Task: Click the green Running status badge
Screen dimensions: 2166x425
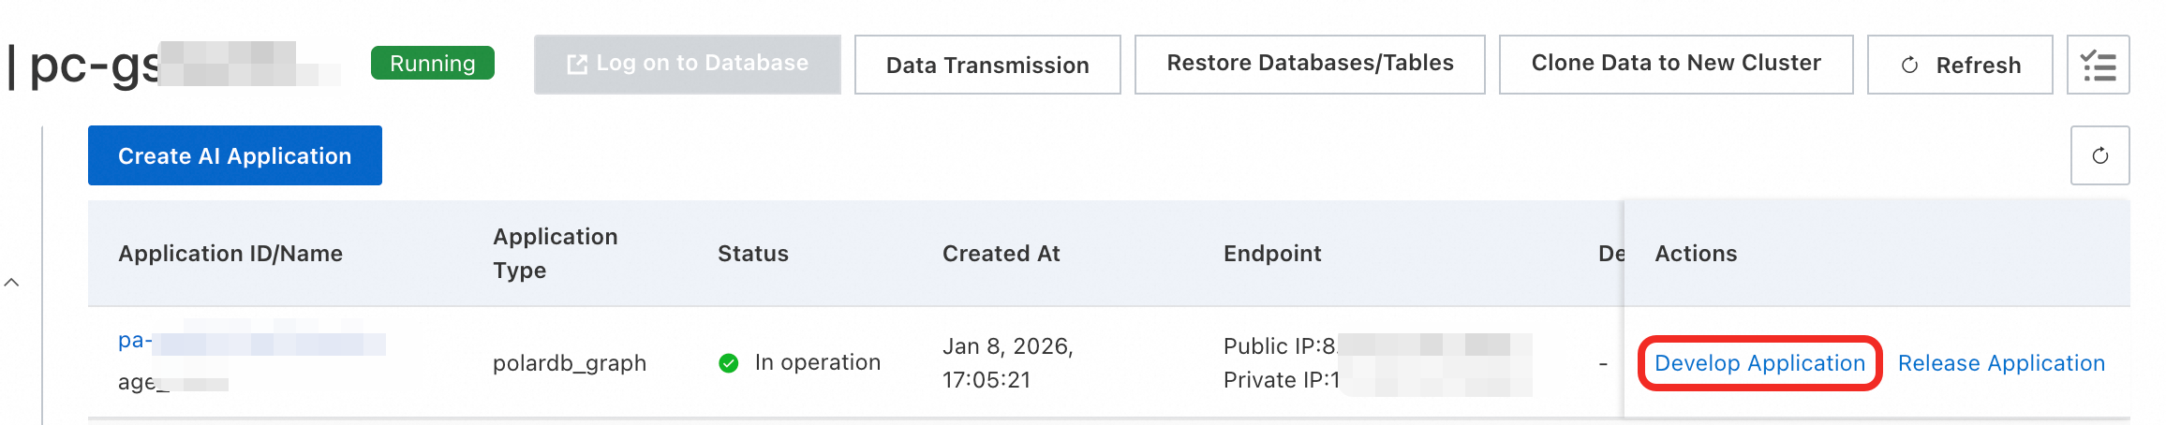Action: pyautogui.click(x=432, y=64)
